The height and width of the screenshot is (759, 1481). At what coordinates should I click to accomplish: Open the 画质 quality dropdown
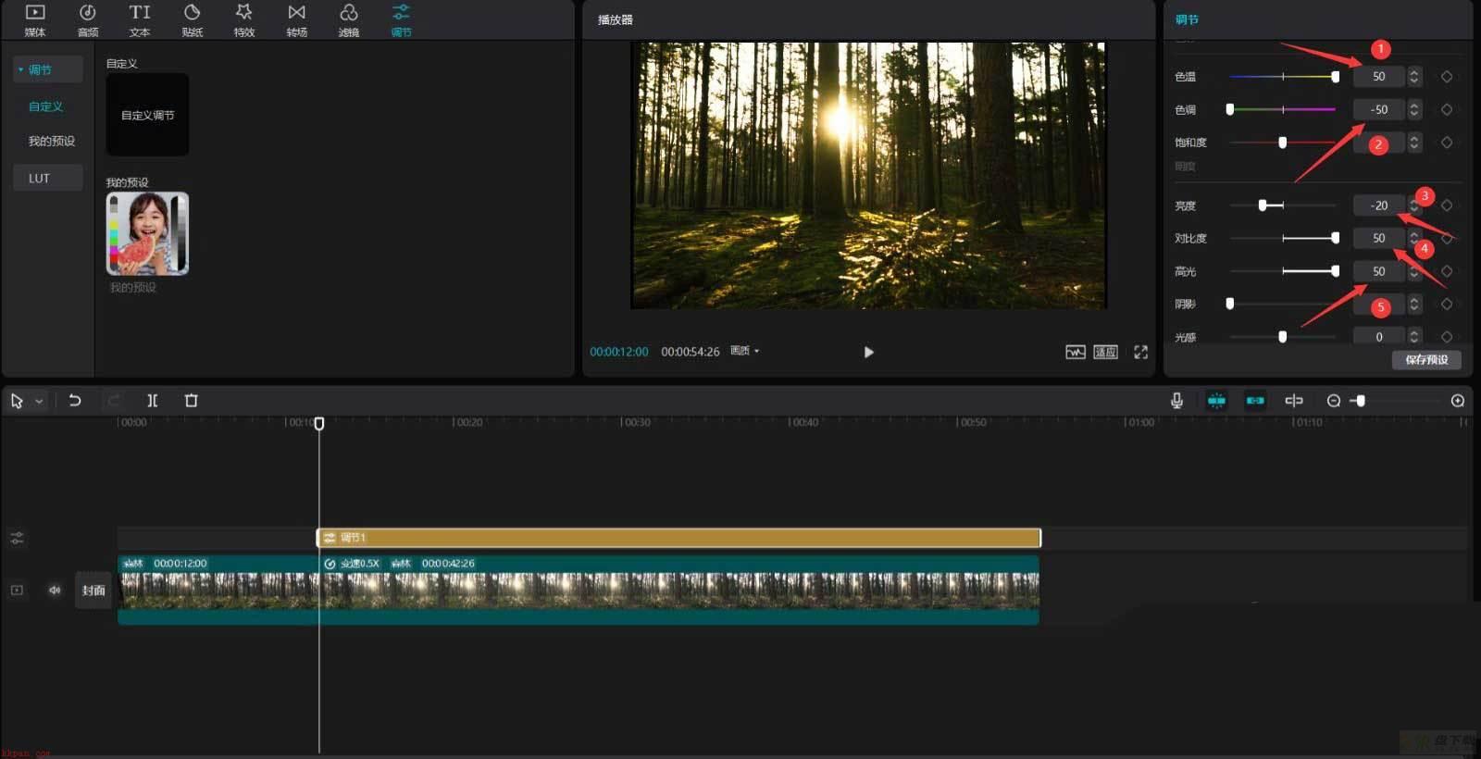pyautogui.click(x=745, y=351)
